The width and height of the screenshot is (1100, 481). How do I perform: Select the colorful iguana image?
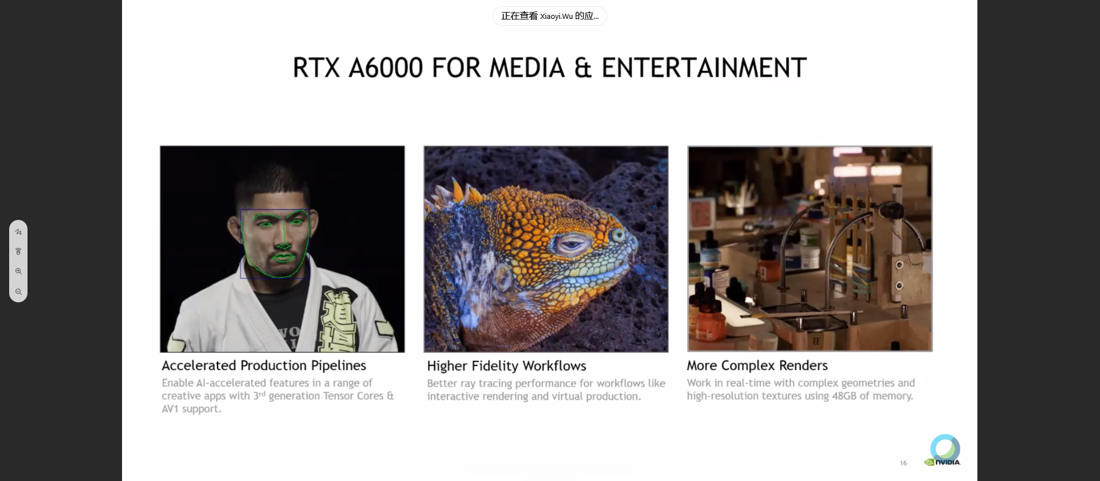(545, 249)
